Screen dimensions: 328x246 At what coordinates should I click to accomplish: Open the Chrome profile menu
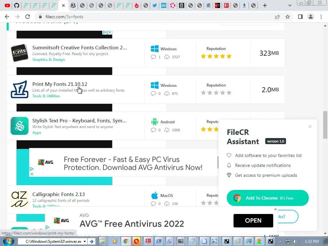click(311, 17)
